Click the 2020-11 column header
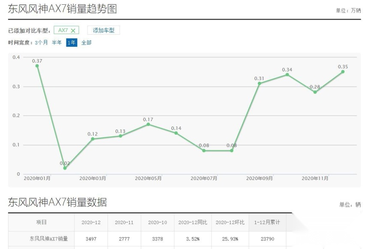365x249 pixels. pos(124,222)
